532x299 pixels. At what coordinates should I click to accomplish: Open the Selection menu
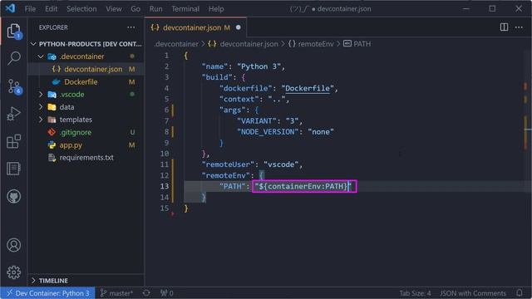(81, 9)
